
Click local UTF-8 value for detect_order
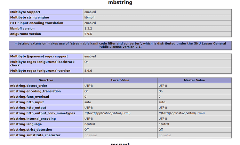[120, 86]
